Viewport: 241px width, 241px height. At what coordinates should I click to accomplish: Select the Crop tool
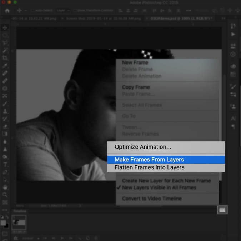click(5, 58)
